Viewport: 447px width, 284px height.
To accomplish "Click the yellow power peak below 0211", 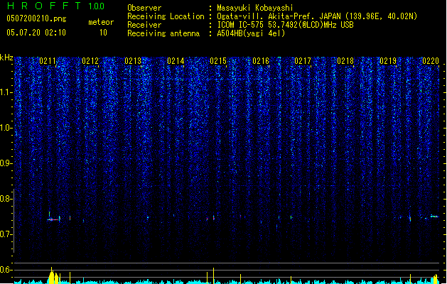I will (x=52, y=275).
